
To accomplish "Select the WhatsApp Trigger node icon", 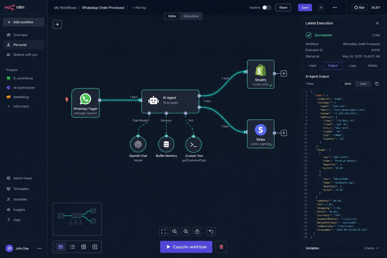I will [x=85, y=99].
